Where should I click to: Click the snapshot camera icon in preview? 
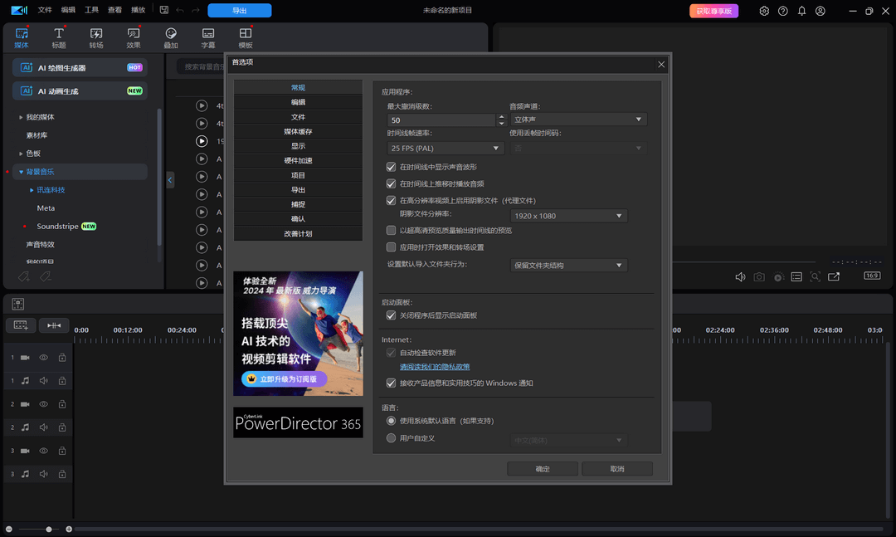[x=758, y=276]
